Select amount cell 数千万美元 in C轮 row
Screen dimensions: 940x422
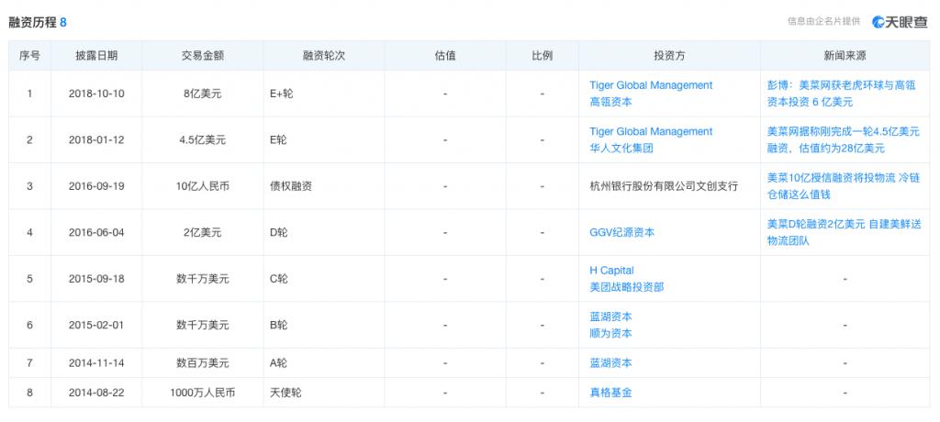[203, 279]
